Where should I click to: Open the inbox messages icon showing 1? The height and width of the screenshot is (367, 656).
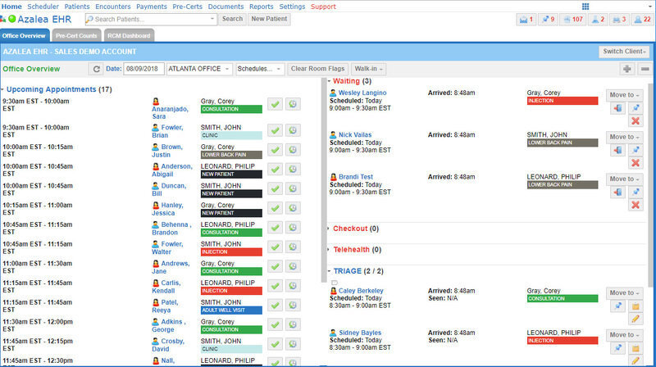526,19
